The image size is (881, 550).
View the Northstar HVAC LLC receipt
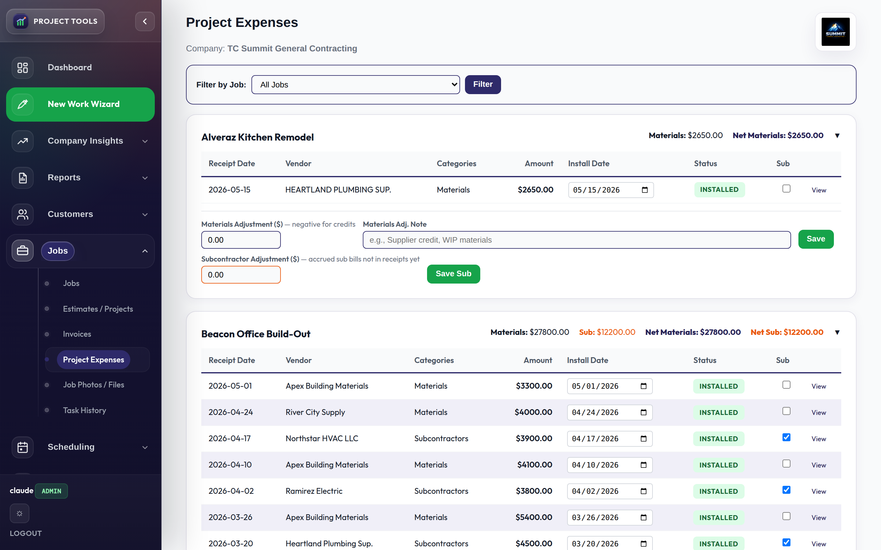[x=819, y=439]
